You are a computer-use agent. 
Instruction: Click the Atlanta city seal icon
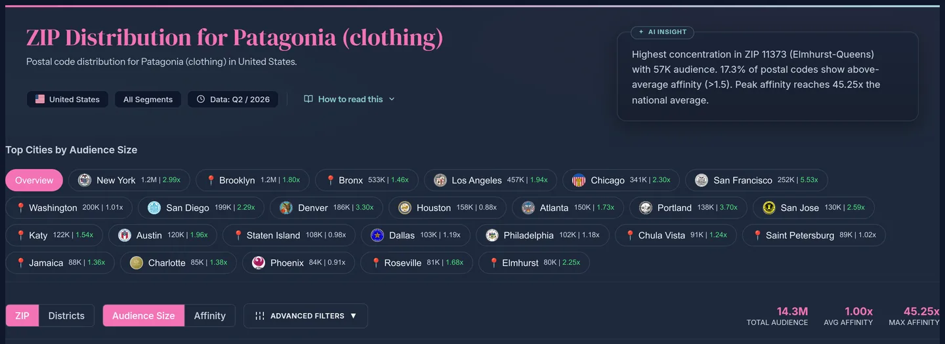[x=528, y=208]
